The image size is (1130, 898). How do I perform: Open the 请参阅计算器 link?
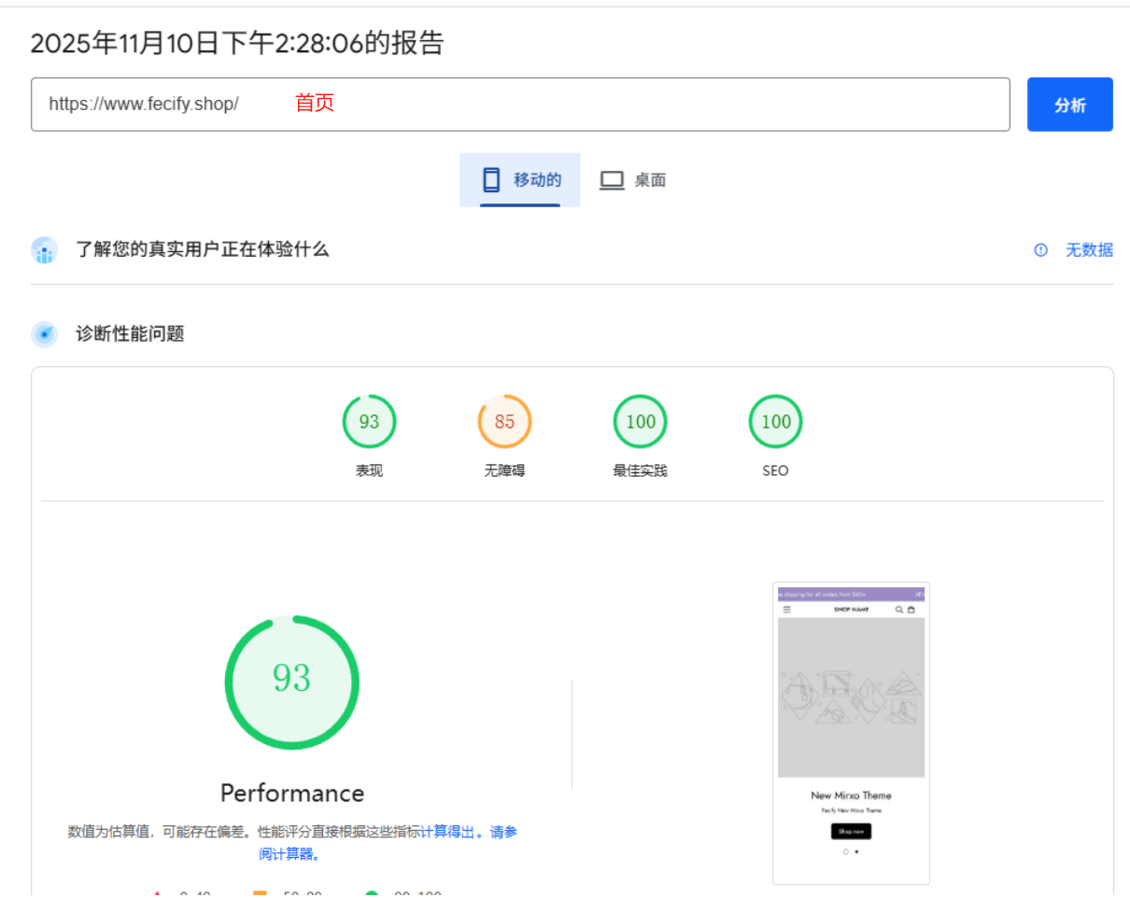pos(290,853)
